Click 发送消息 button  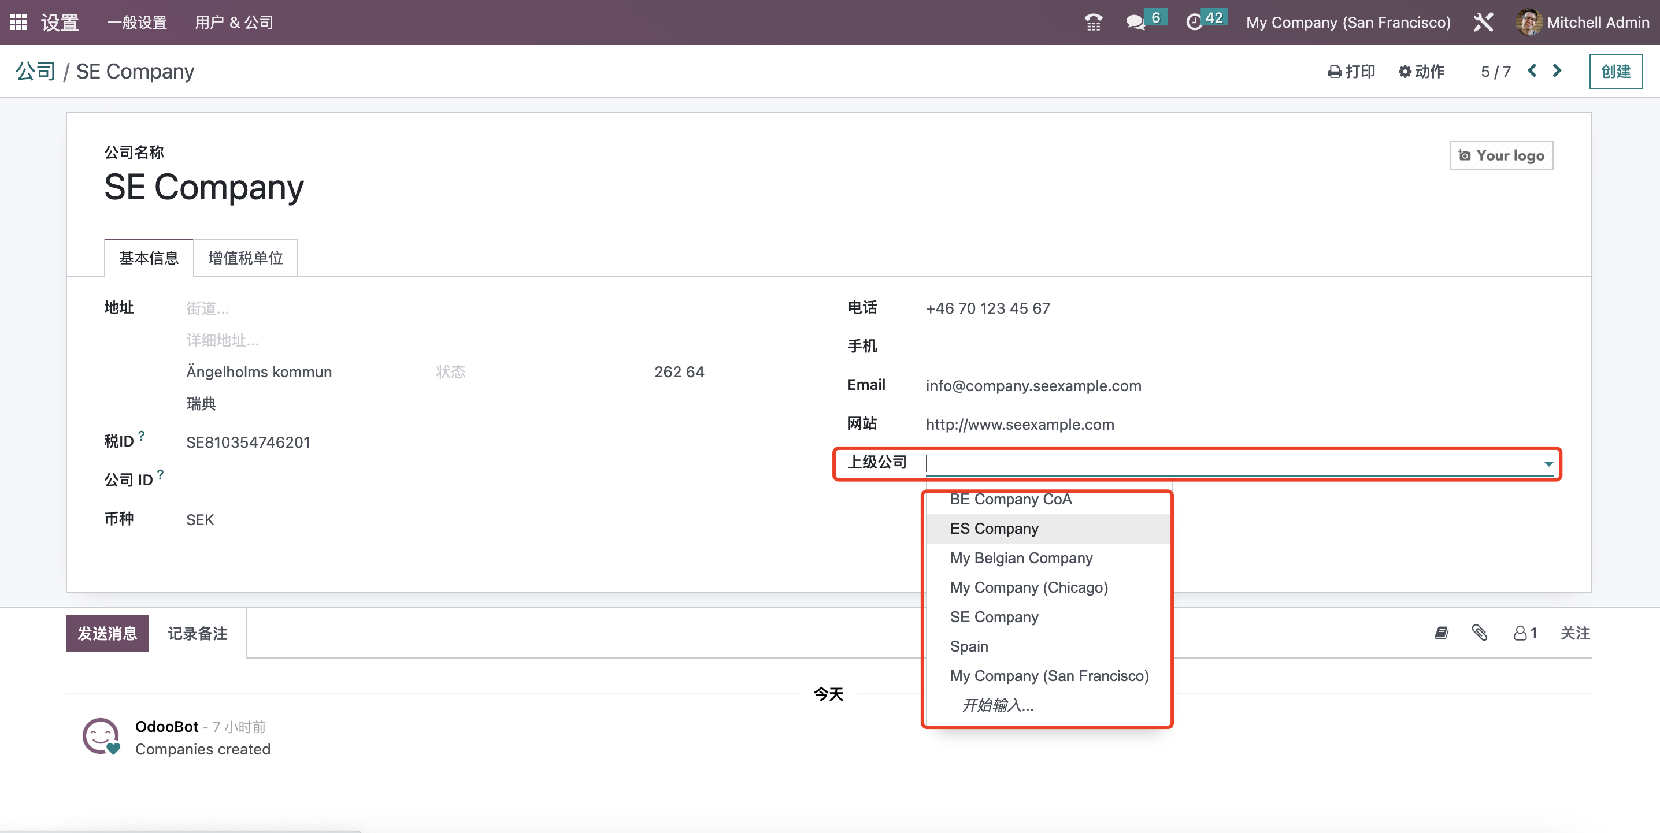point(107,634)
